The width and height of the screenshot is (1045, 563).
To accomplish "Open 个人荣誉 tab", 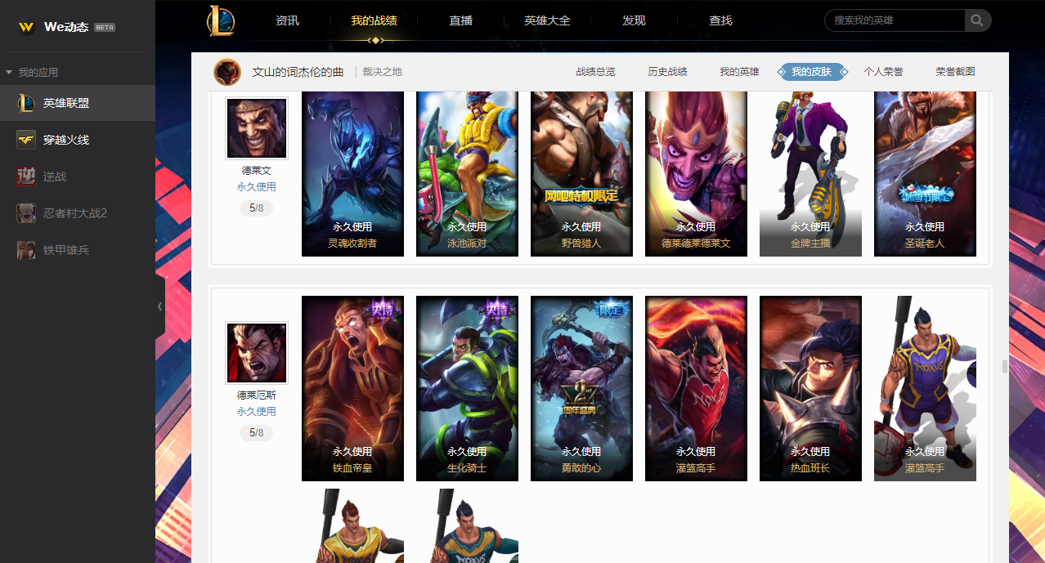I will click(x=883, y=72).
